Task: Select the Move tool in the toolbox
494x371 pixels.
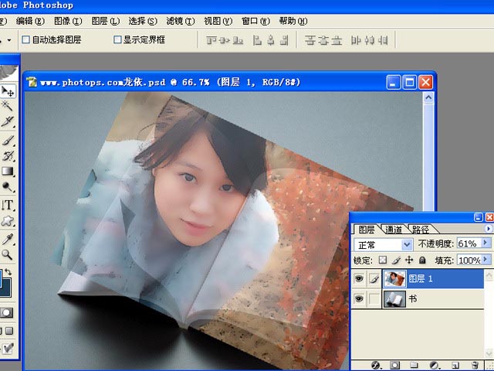Action: pyautogui.click(x=8, y=92)
